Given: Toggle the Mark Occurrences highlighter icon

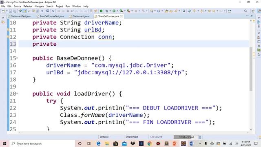Looking at the screenshot, I should point(25,11).
